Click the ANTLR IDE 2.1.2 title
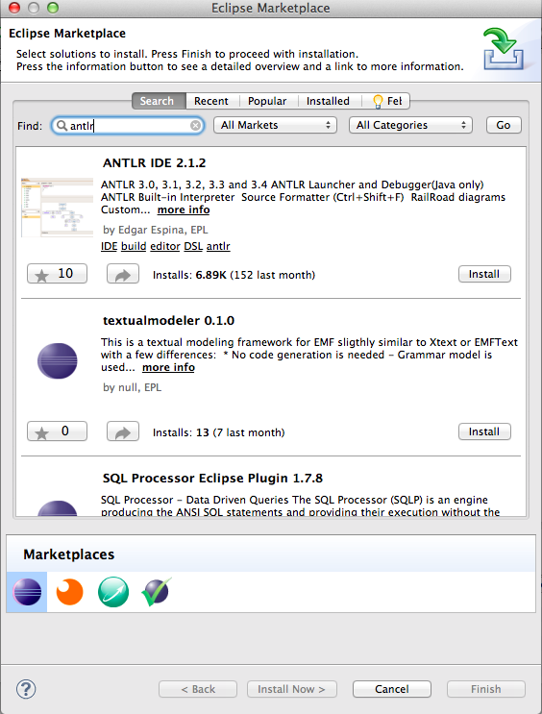 154,163
